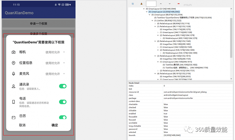This screenshot has height=140, width=235.
Task: Click the QuanXianDemo app title bar text
Action: 19,13
